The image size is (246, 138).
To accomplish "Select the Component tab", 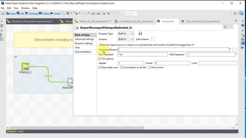I will [167, 21].
